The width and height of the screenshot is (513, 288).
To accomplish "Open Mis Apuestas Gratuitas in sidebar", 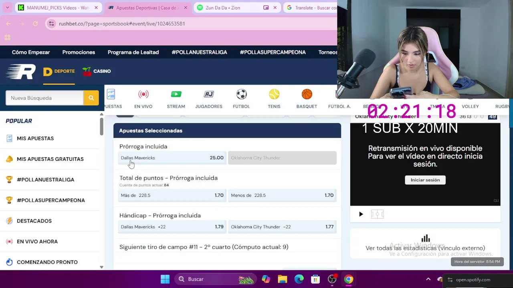I will (x=50, y=159).
